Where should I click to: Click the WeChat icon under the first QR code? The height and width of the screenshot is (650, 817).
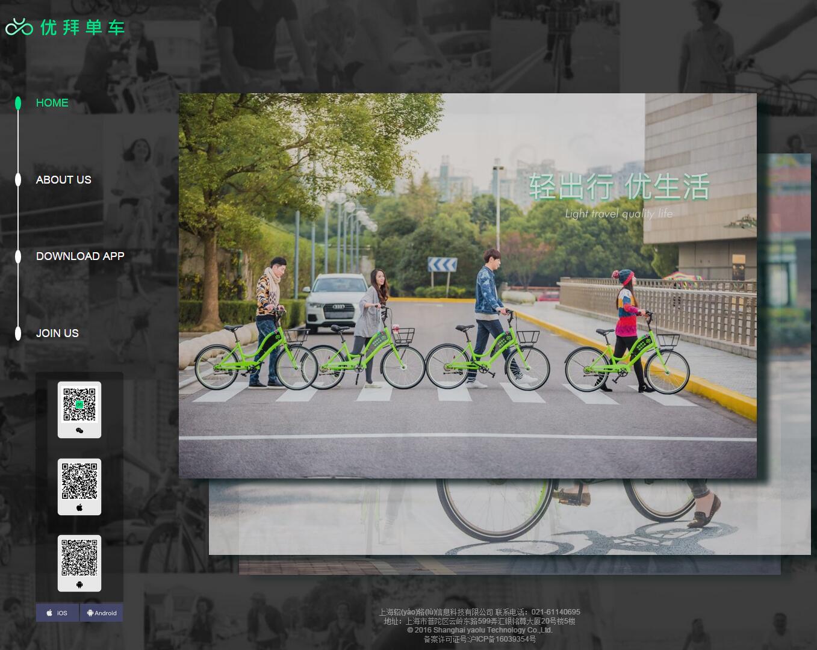pyautogui.click(x=79, y=430)
